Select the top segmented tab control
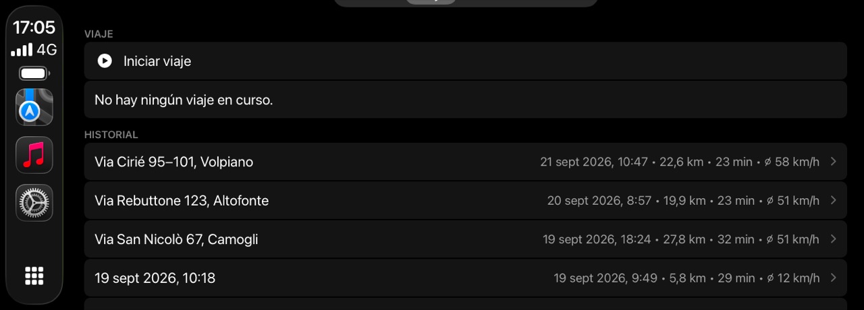 pos(466,2)
